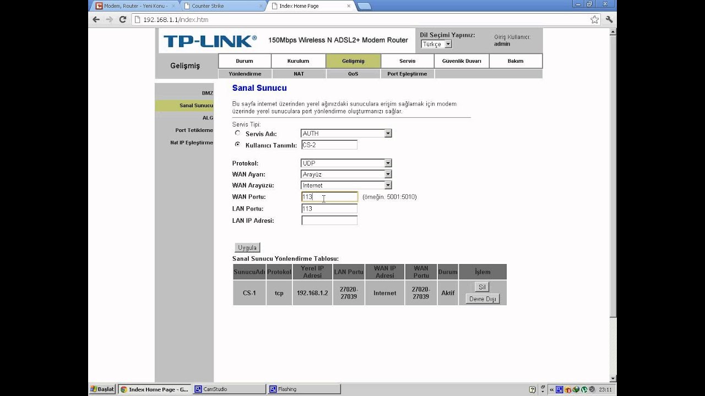Click the browser address bar
This screenshot has height=396, width=705.
tap(361, 19)
